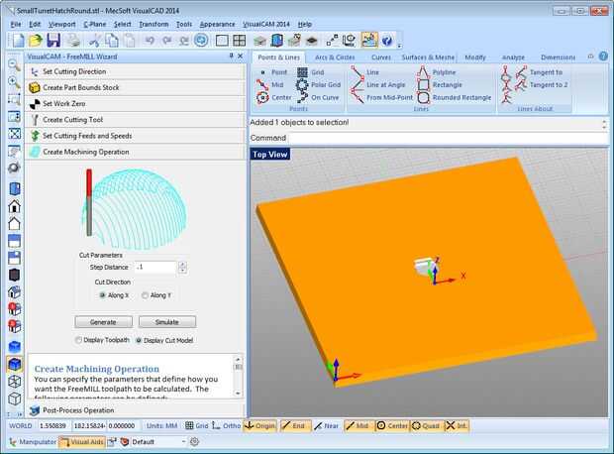Viewport: 614px width, 454px height.
Task: Switch to the Curves ribbon tab
Action: (x=381, y=57)
